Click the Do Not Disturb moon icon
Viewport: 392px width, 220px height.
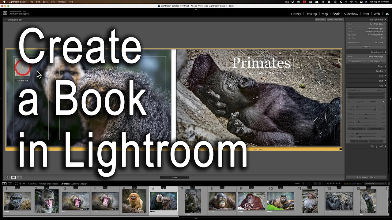tap(341, 2)
